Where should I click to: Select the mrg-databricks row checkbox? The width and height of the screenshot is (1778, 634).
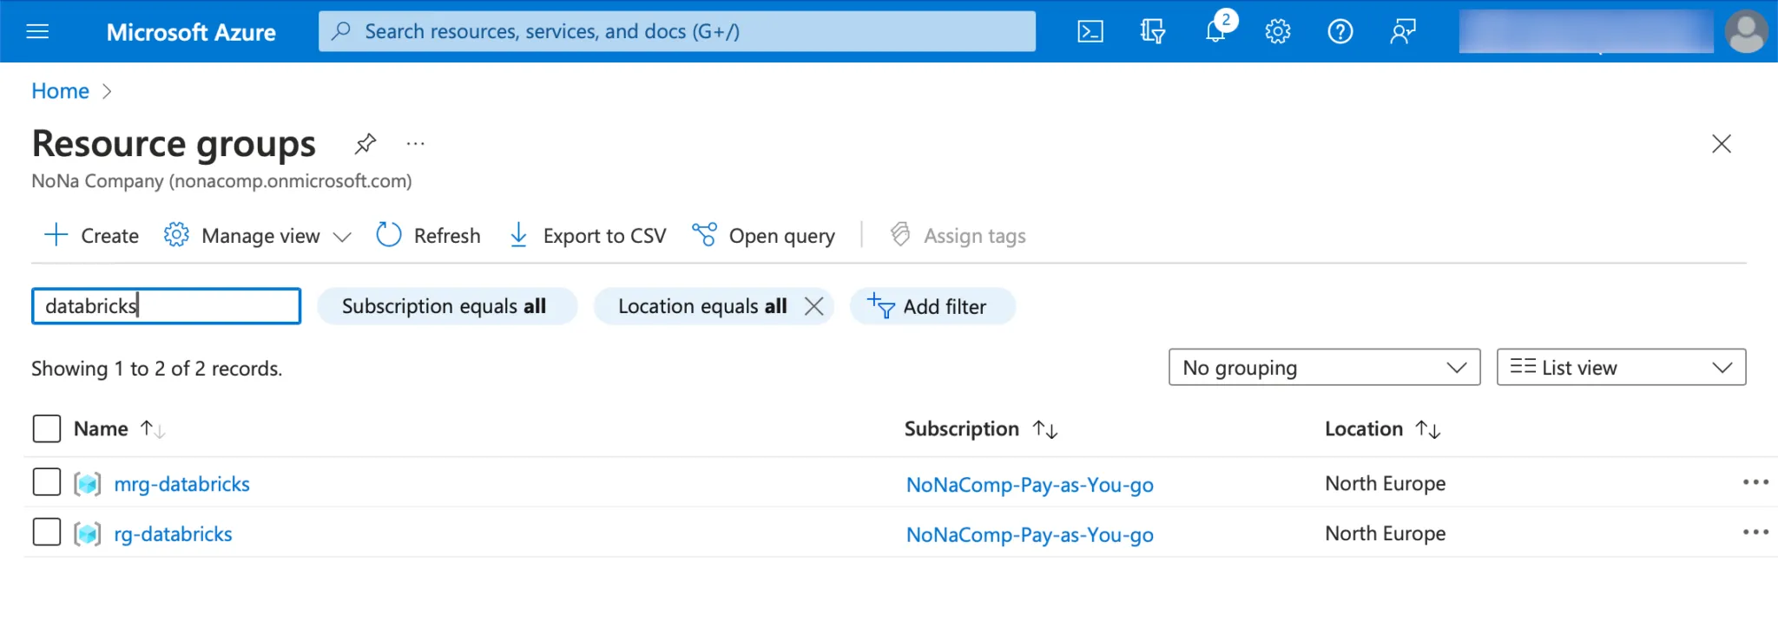coord(47,482)
